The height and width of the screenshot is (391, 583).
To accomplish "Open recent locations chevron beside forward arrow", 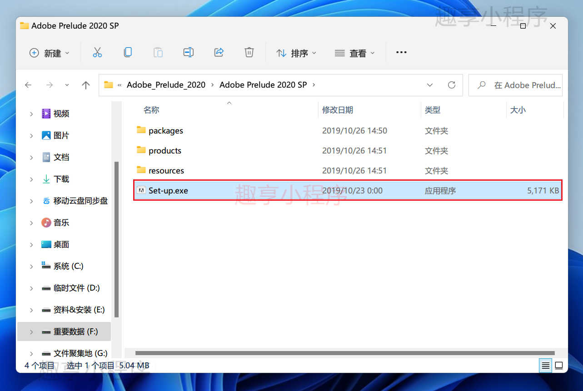I will [x=67, y=85].
